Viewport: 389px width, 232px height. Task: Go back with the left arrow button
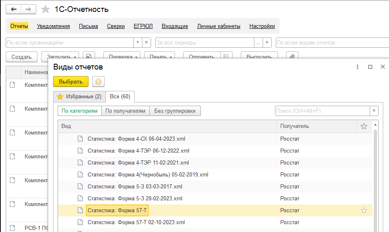coord(14,9)
